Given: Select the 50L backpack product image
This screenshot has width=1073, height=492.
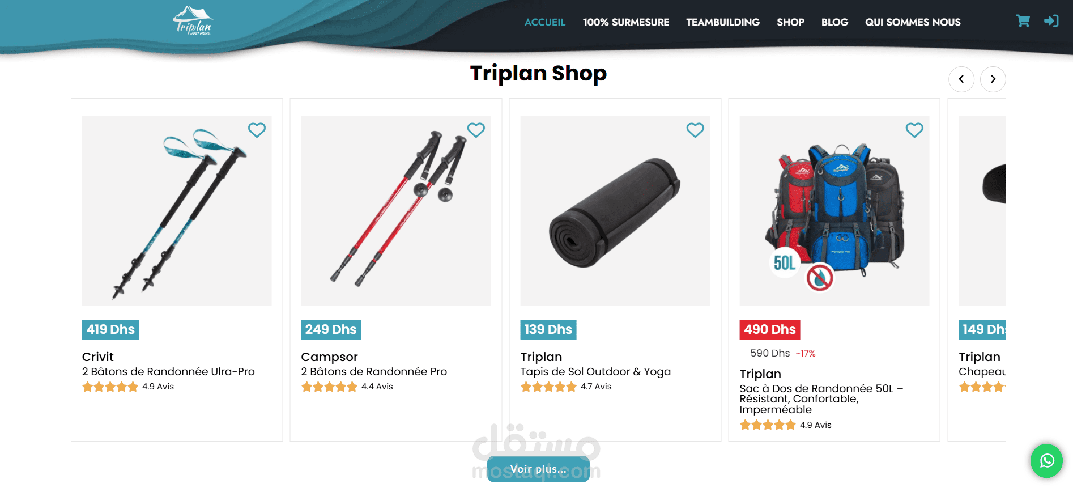Looking at the screenshot, I should point(834,211).
